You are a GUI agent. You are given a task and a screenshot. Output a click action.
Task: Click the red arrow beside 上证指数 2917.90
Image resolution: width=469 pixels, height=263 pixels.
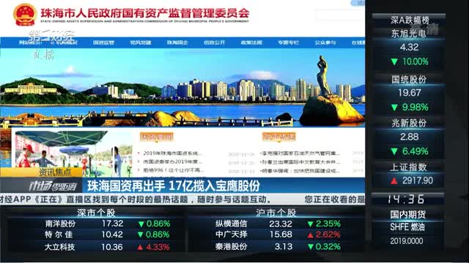click(x=394, y=180)
